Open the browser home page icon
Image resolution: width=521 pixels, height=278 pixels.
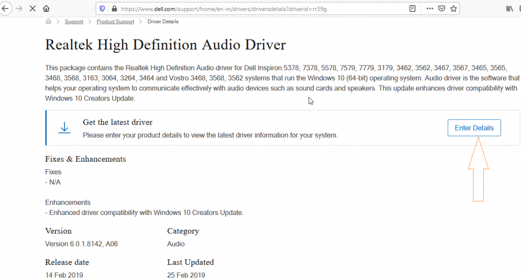[46, 9]
